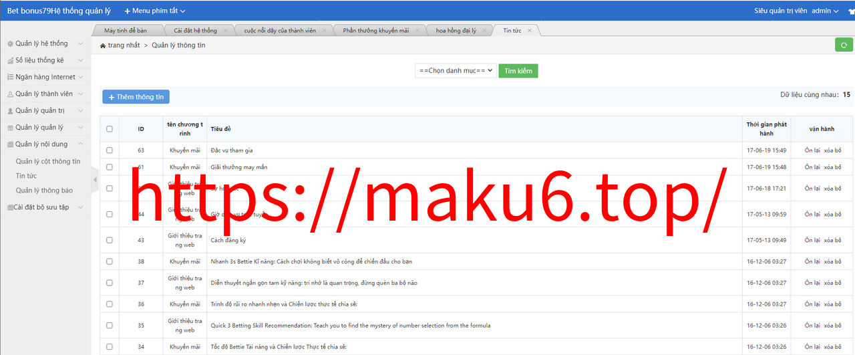
Task: Open the Menu phím tắt dropdown
Action: (x=155, y=11)
